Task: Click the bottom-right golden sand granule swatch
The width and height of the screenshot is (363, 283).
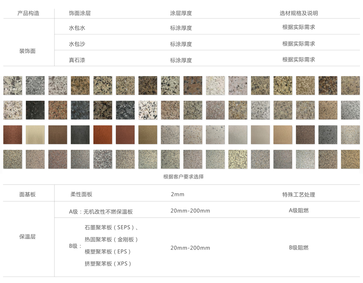Action: click(x=351, y=159)
